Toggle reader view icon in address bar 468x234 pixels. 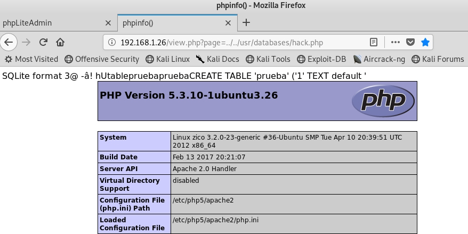tap(373, 43)
